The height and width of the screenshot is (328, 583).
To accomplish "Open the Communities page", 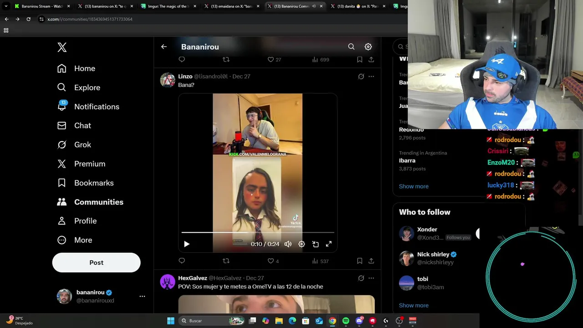I will coord(90,202).
